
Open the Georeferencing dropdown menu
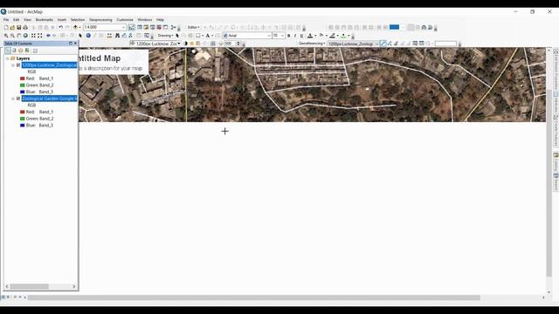(x=312, y=44)
